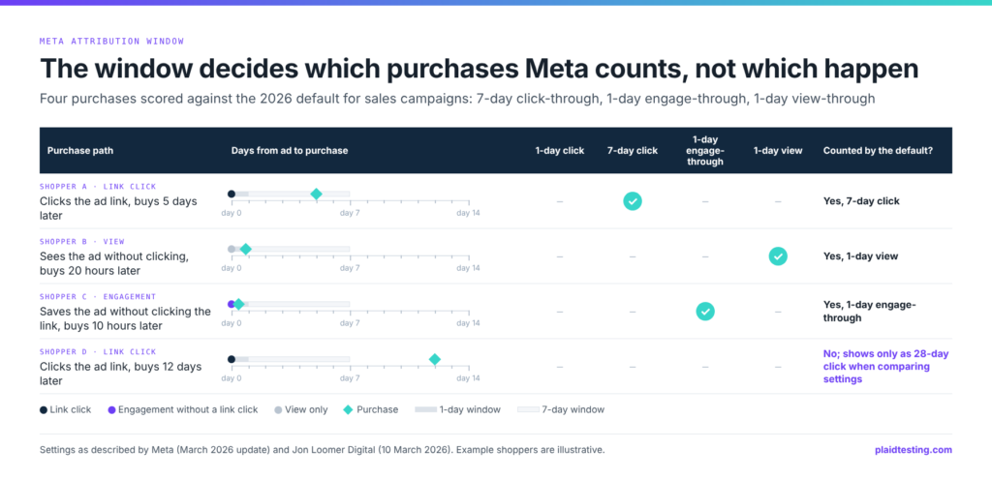Click 'Saves the ad without clicking the link' text
Viewport: 992px width, 480px height.
[125, 318]
